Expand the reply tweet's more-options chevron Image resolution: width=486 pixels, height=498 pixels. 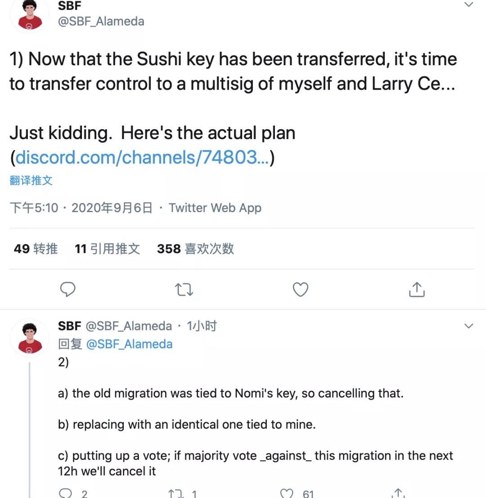[x=469, y=326]
